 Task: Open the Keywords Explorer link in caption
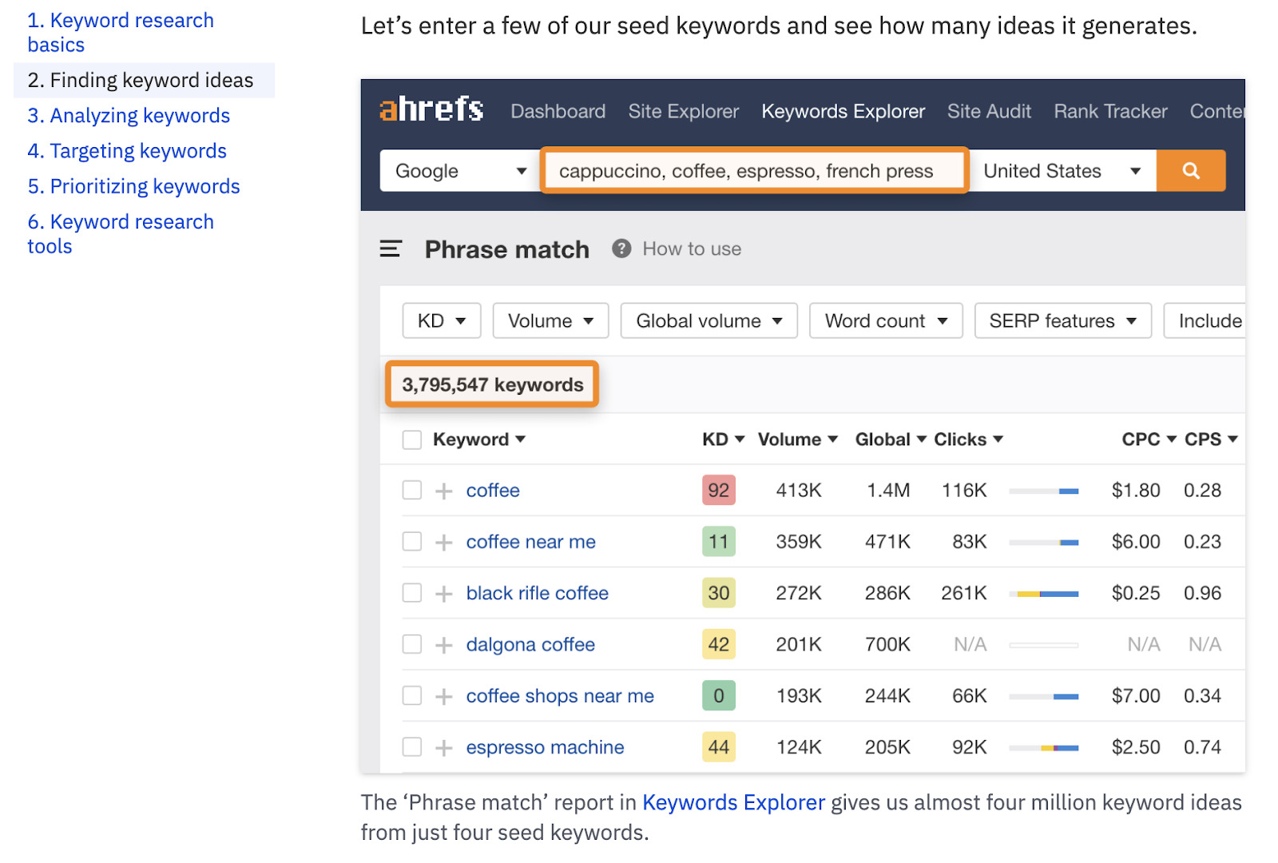[x=733, y=802]
